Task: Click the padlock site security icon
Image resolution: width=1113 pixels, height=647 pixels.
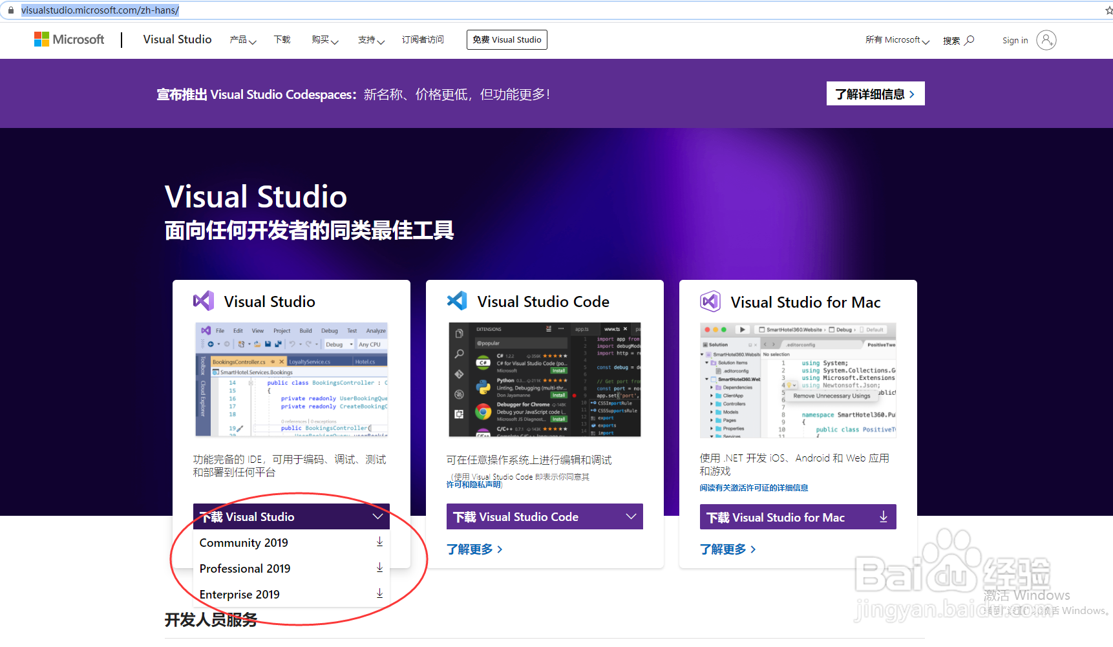Action: [x=11, y=10]
